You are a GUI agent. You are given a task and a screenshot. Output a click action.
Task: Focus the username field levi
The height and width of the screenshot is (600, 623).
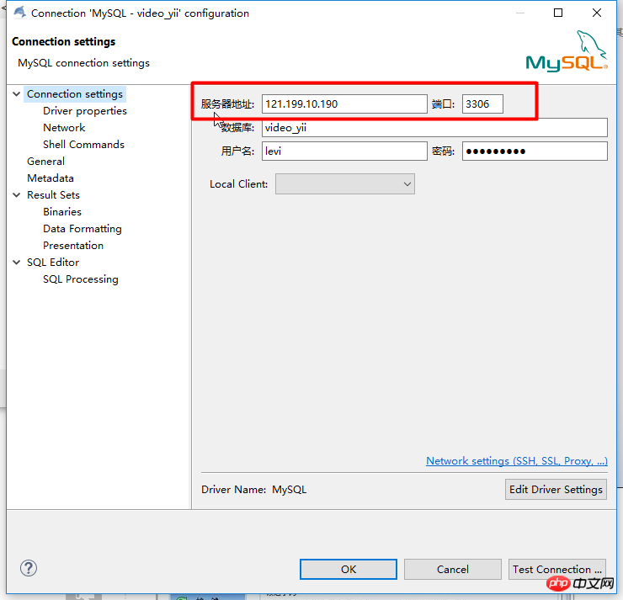tap(344, 151)
